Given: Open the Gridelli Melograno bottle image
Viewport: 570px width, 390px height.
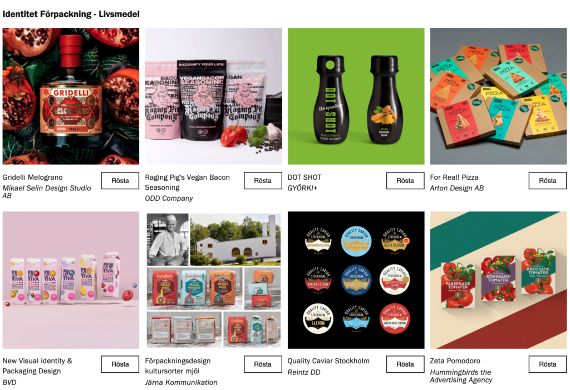Looking at the screenshot, I should [71, 96].
